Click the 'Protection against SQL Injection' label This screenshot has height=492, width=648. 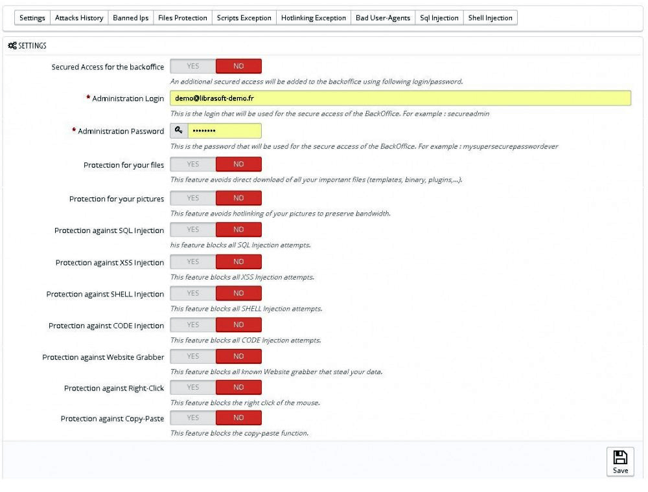click(x=109, y=230)
